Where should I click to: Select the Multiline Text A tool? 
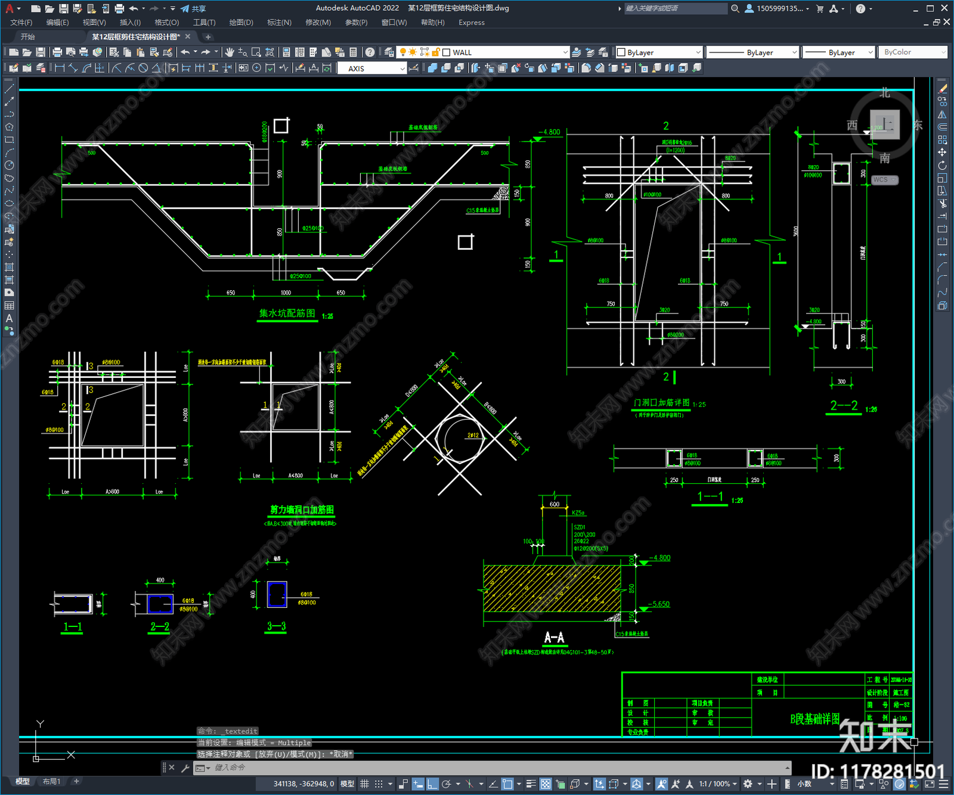(x=9, y=318)
